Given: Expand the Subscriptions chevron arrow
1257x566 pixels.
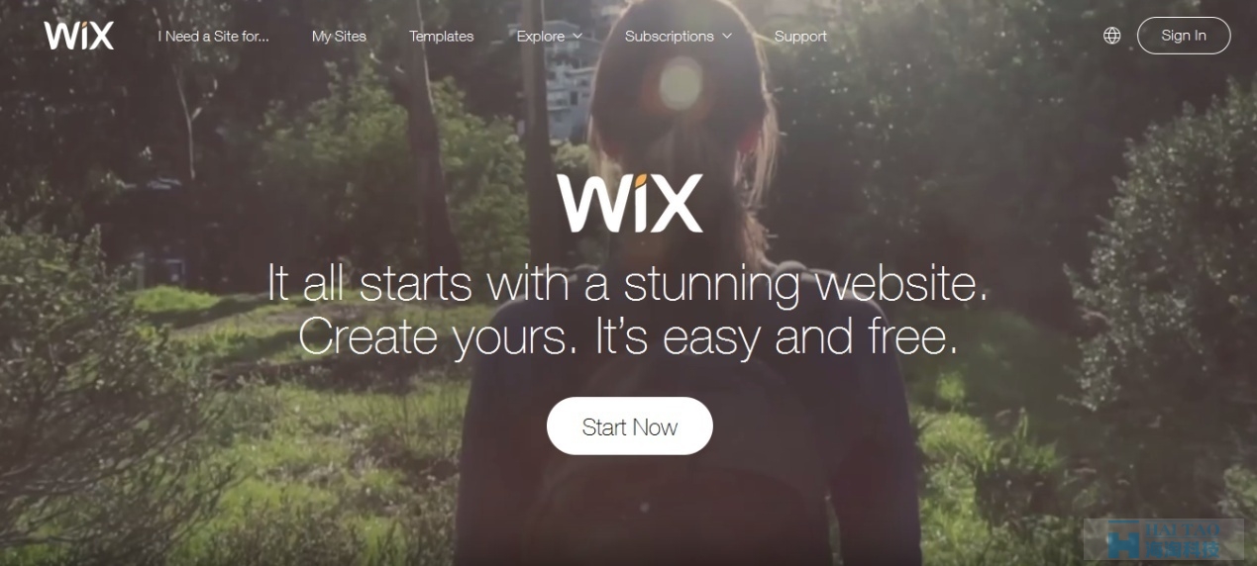Looking at the screenshot, I should pos(727,37).
